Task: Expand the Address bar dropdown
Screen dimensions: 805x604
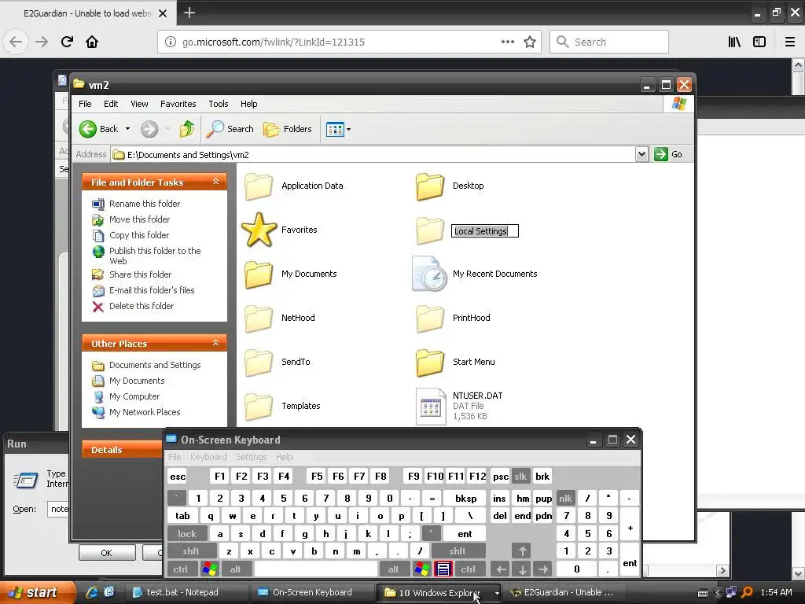Action: point(641,154)
